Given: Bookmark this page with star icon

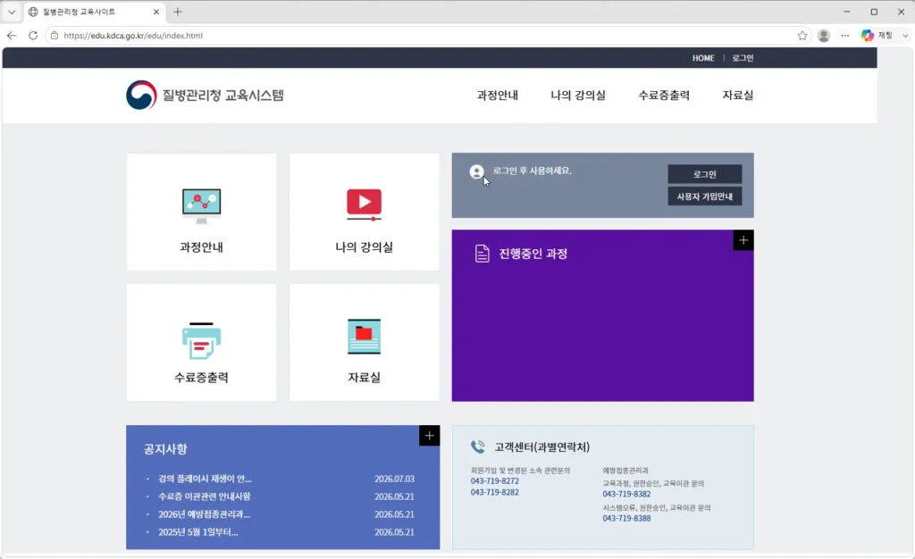Looking at the screenshot, I should 802,36.
